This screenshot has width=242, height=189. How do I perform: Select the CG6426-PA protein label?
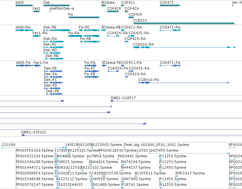coord(118,68)
